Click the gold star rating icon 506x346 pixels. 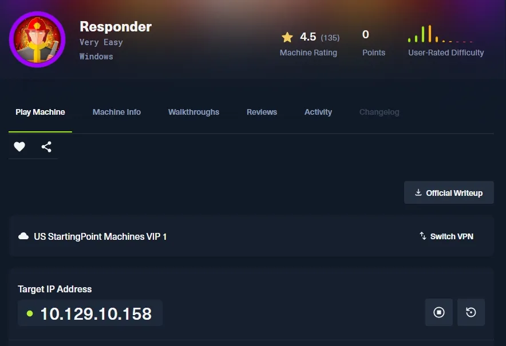287,37
